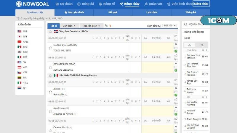Open the green data icon for Leones match
Image resolution: width=237 pixels, height=133 pixels.
(176, 51)
